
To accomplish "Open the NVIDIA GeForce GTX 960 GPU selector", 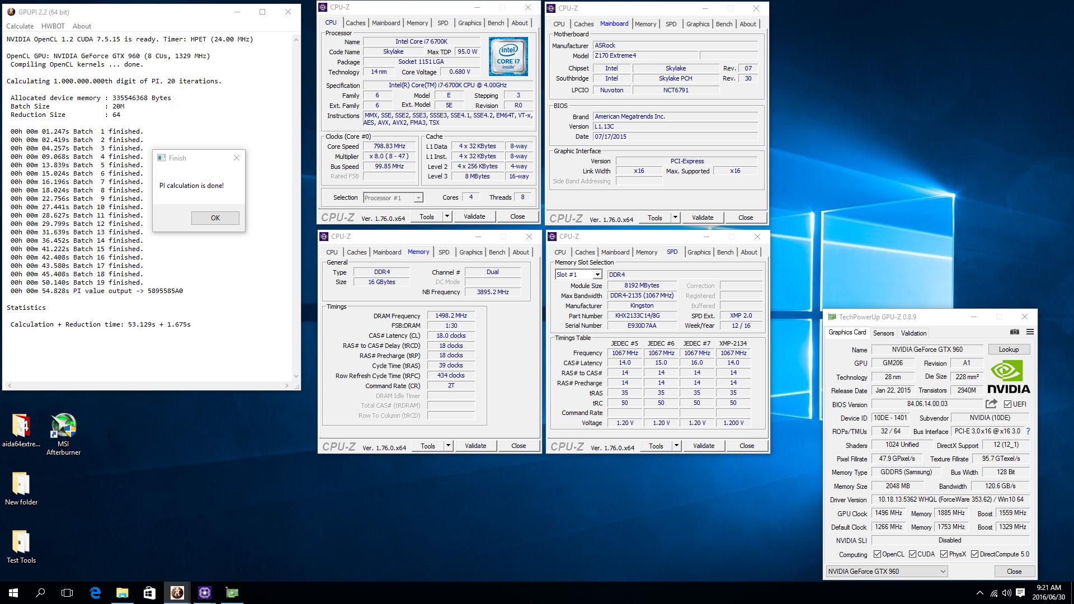I will pos(887,571).
